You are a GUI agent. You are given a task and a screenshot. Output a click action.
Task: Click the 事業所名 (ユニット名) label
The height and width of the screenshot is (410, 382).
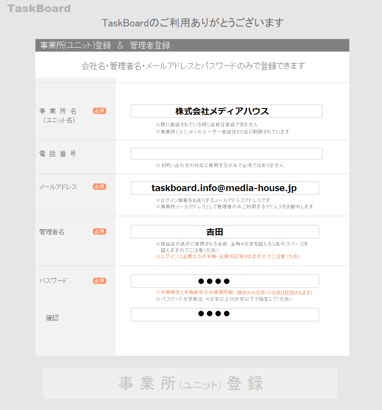(x=58, y=115)
